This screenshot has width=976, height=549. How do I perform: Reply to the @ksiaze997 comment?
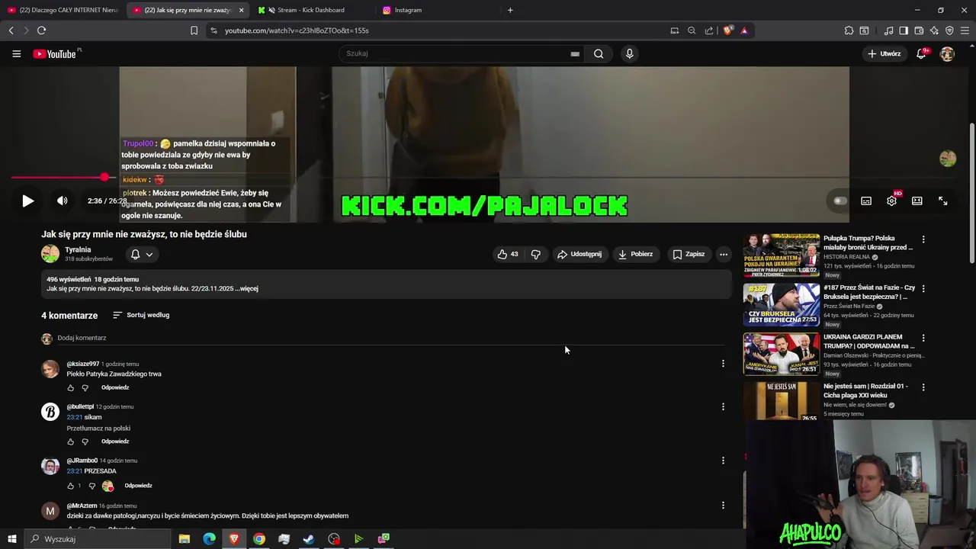(x=115, y=387)
